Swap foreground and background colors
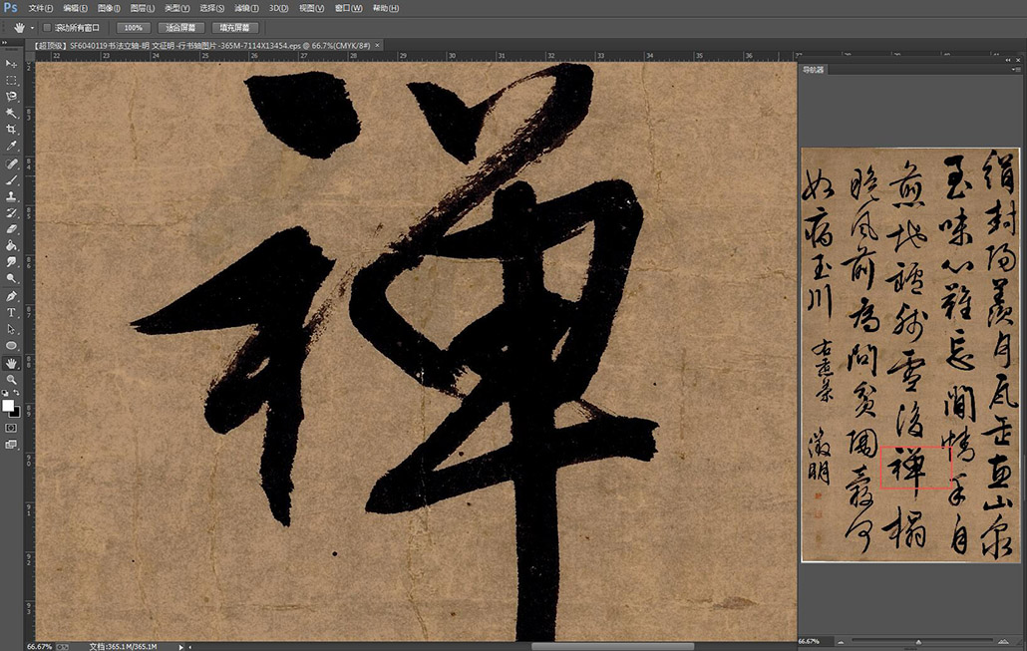This screenshot has height=651, width=1027. 16,393
